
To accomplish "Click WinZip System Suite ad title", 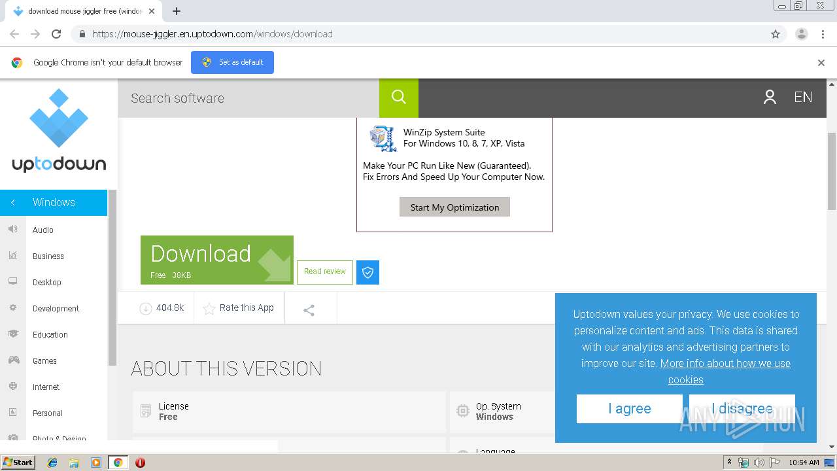I will coord(444,132).
